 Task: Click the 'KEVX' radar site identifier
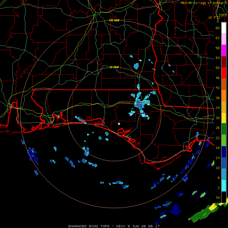[121, 226]
